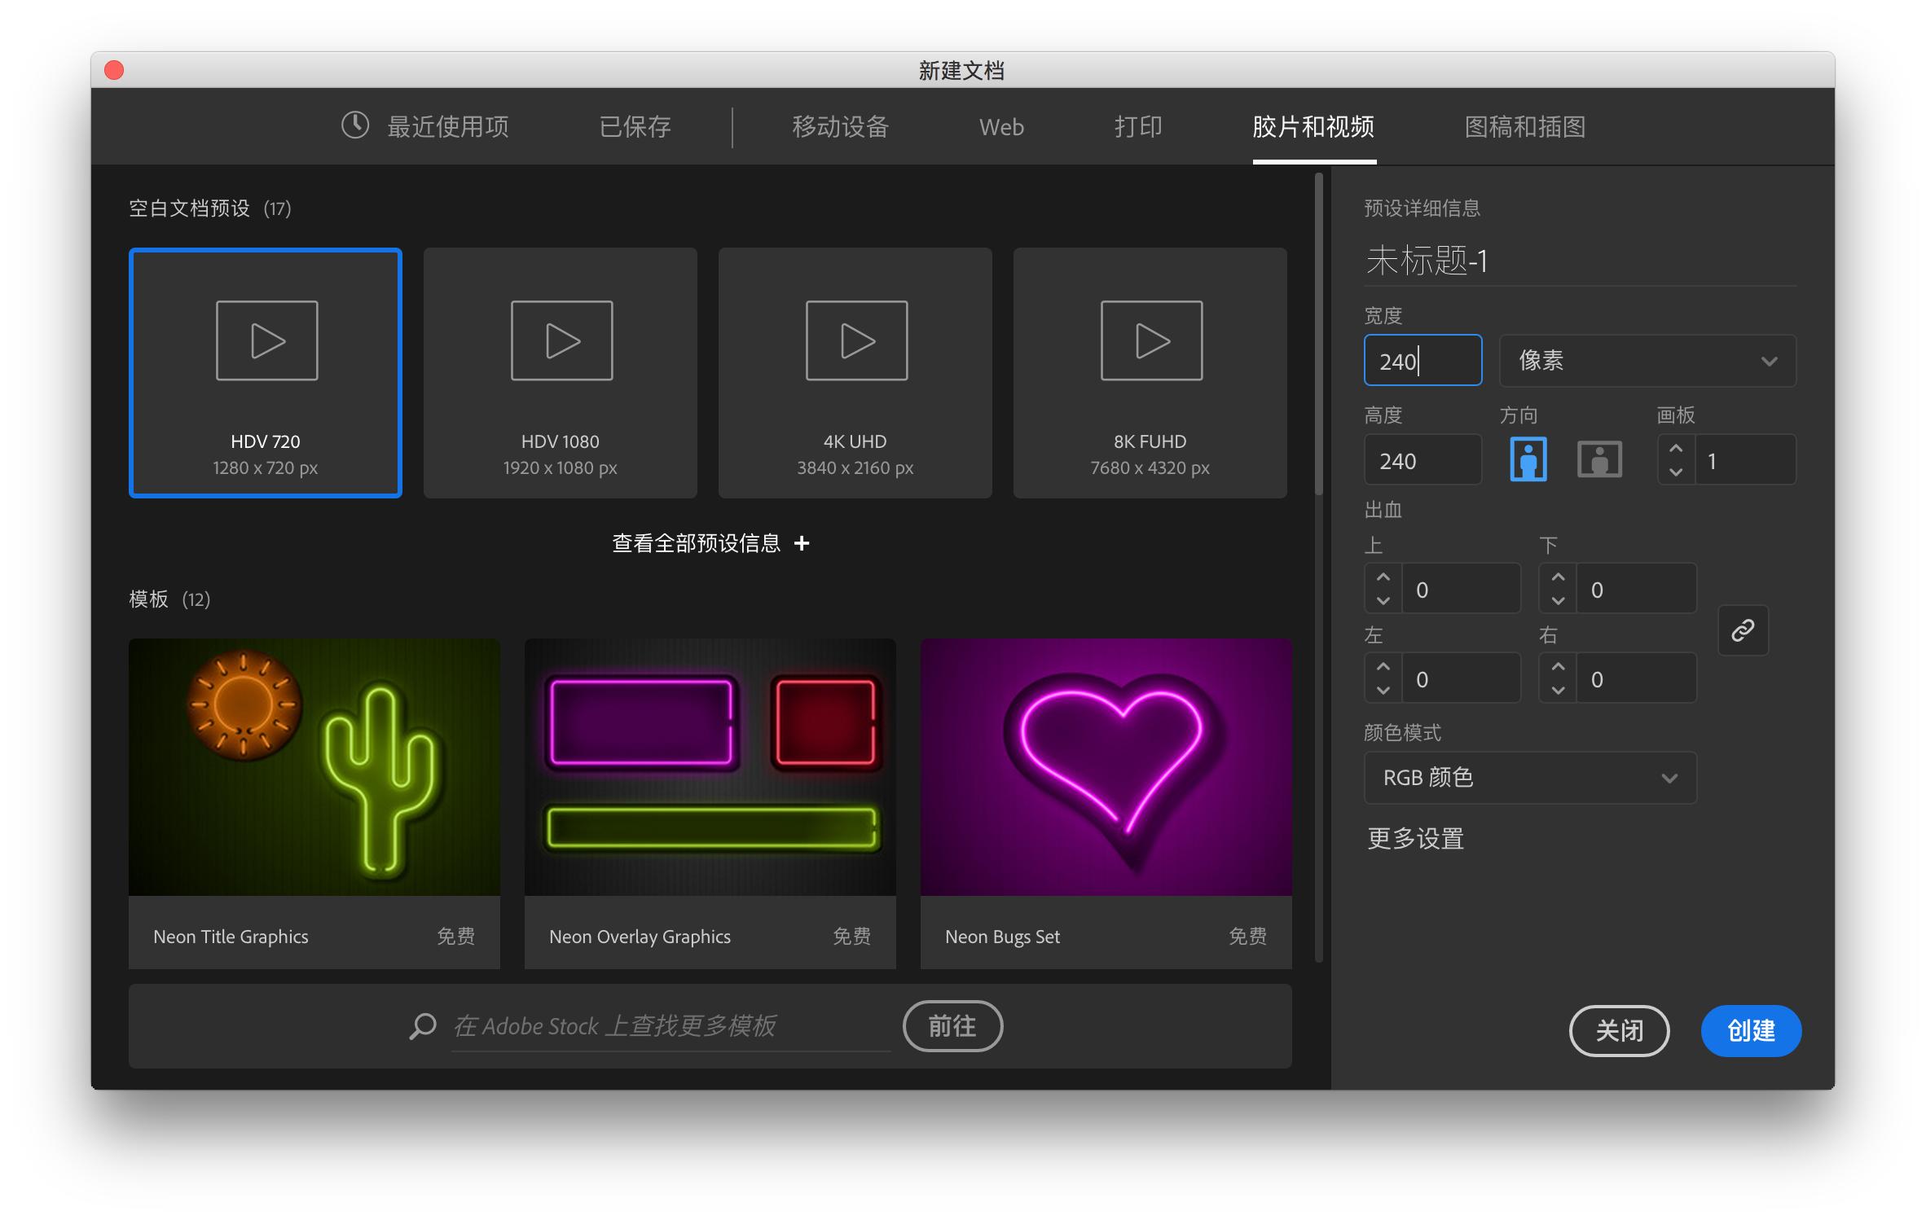Viewport: 1926px width, 1220px height.
Task: Open the RGB 颜色 color mode dropdown
Action: (x=1530, y=778)
